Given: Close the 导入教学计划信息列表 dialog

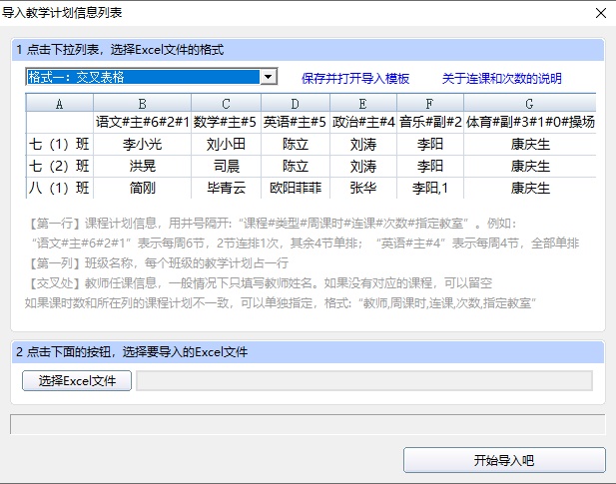Looking at the screenshot, I should (x=601, y=13).
